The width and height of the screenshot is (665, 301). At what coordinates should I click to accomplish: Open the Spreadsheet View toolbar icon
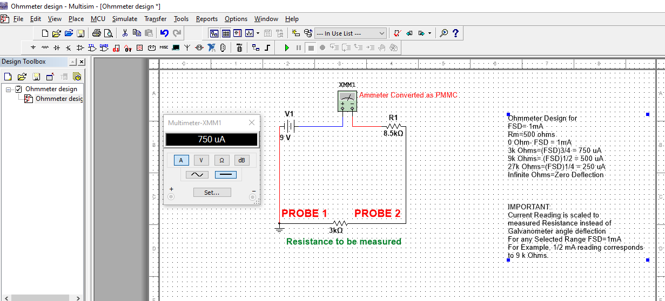pyautogui.click(x=226, y=33)
